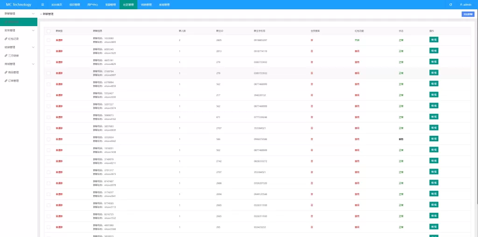Switch to the 项目管理 top tab
Screen dimensions: 478x237
coord(74,5)
